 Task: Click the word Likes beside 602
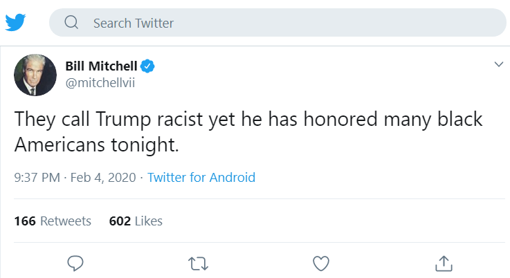click(x=148, y=221)
